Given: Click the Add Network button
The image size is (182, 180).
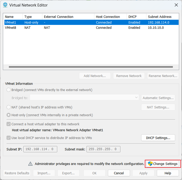Looking at the screenshot, I should coord(95,76).
